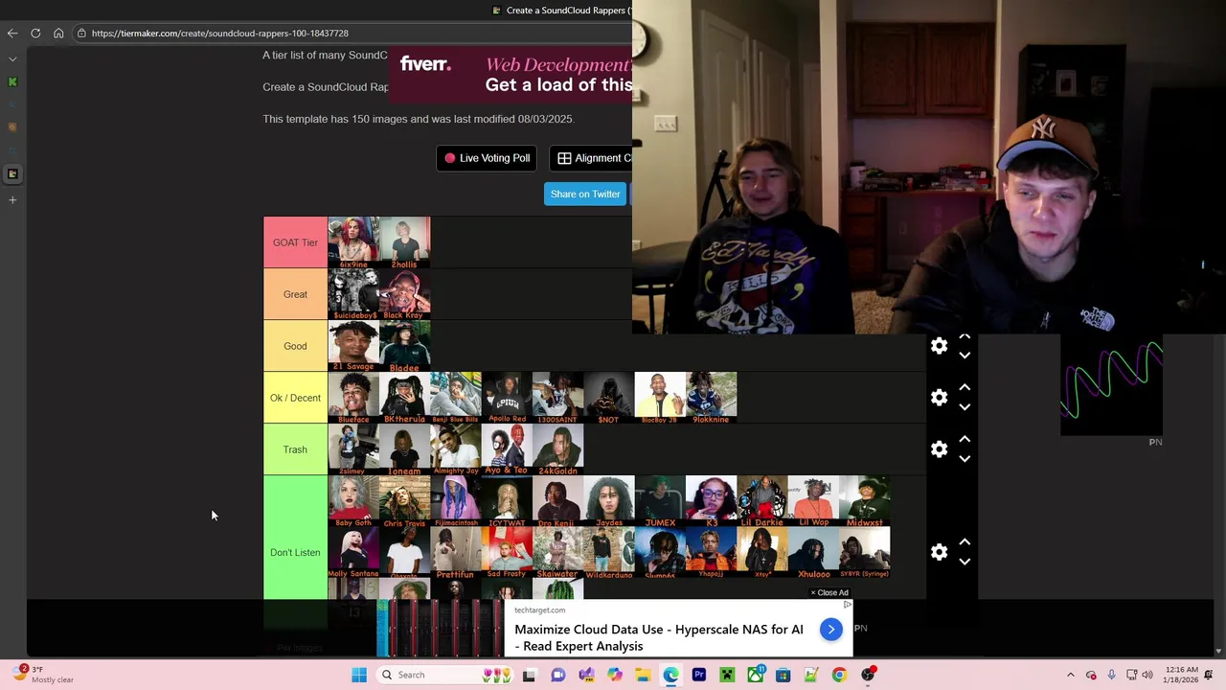Open the Alignment Chart button
Viewport: 1226px width, 690px height.
tap(591, 158)
